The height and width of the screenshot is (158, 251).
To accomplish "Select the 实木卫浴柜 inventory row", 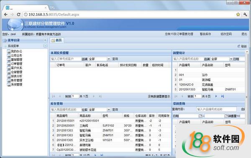I will tap(110, 140).
